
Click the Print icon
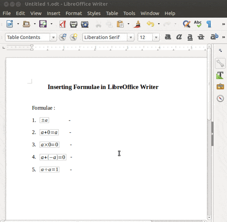(x=74, y=24)
